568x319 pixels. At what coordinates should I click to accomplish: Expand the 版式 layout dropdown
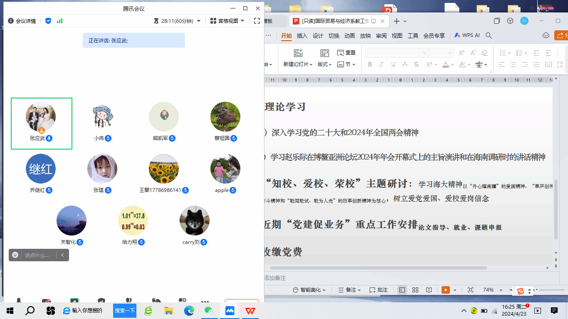pos(324,64)
